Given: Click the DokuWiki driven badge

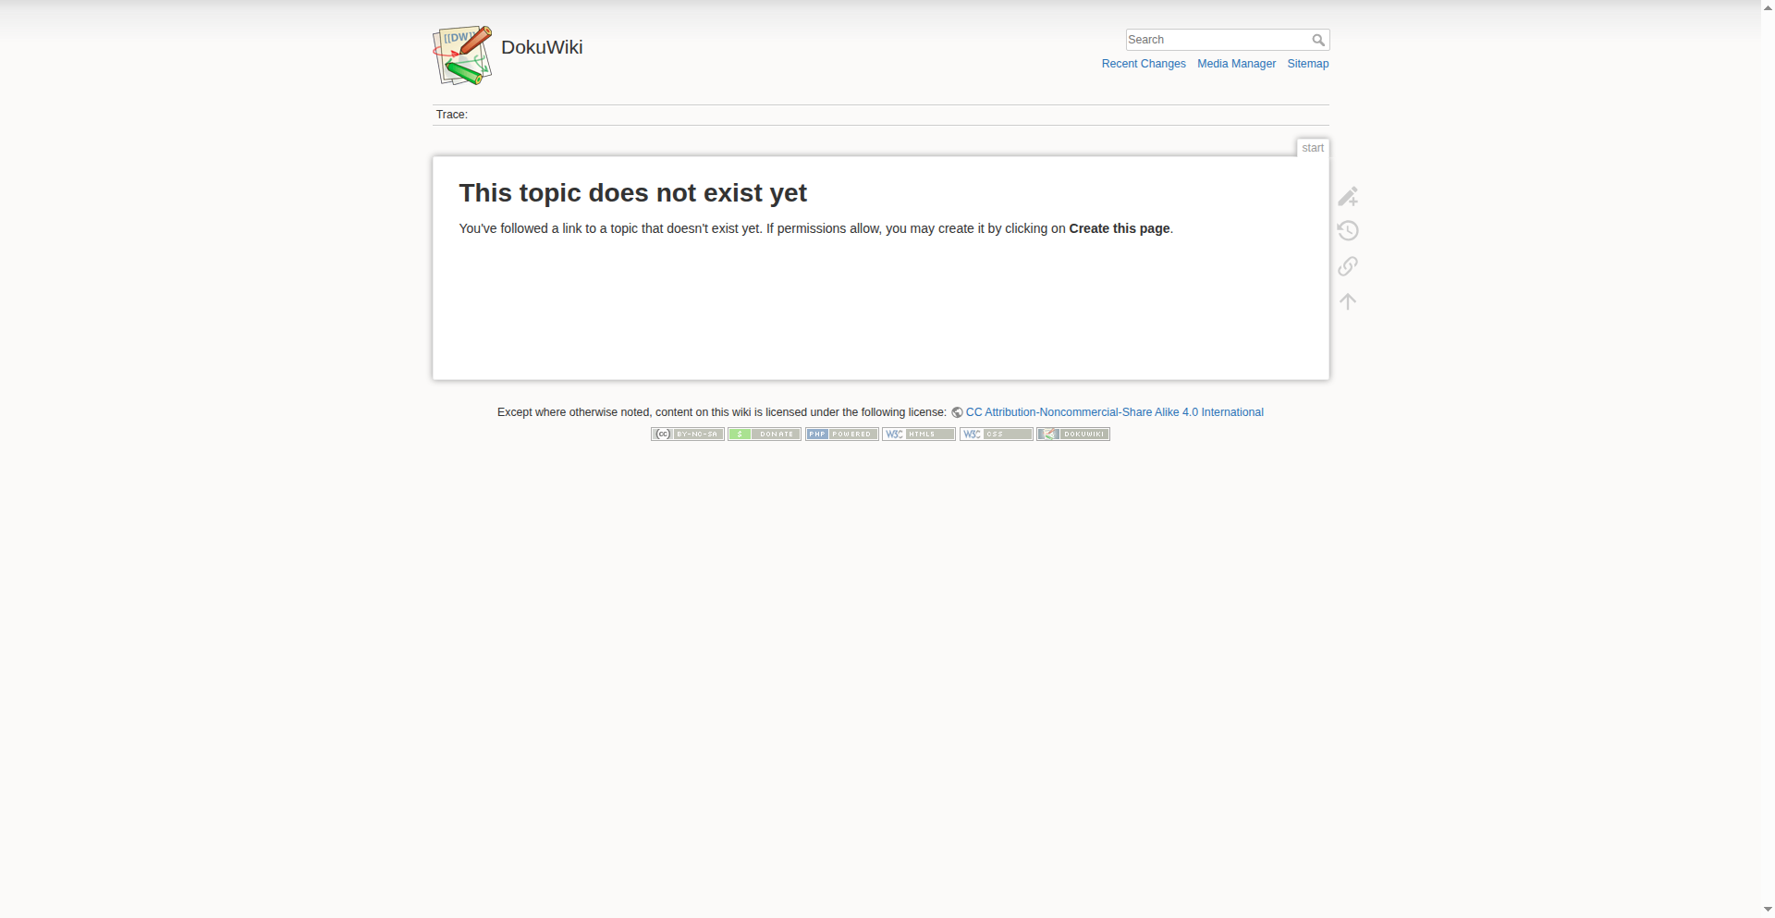Looking at the screenshot, I should pos(1073,435).
